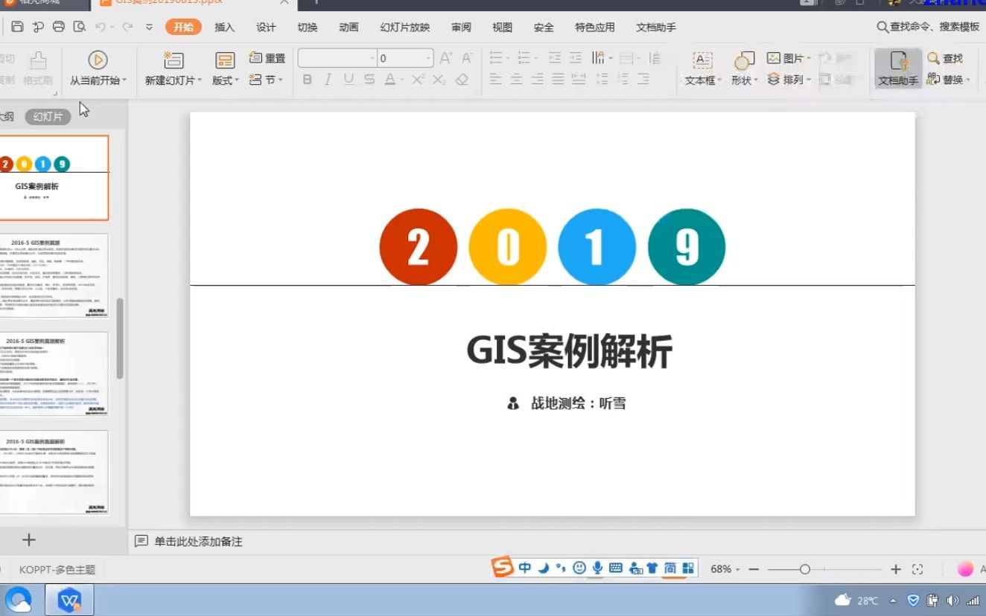Open the 设计 ribbon tab

pos(266,28)
